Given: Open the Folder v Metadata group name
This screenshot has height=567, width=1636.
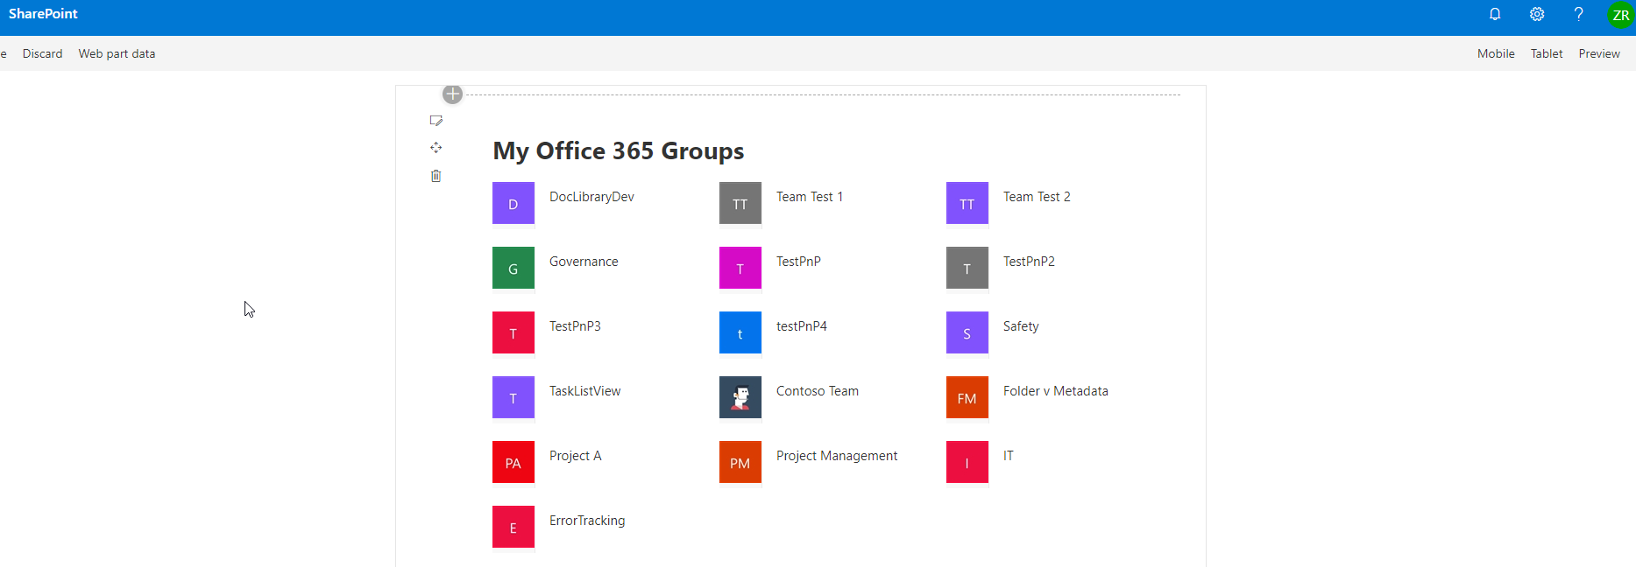Looking at the screenshot, I should click(1056, 391).
